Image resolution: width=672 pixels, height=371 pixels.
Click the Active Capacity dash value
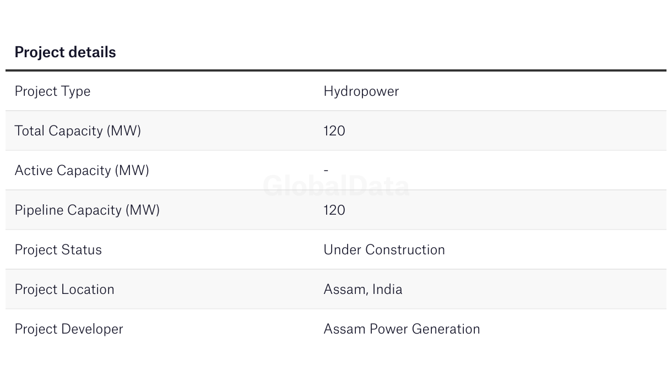(x=326, y=171)
